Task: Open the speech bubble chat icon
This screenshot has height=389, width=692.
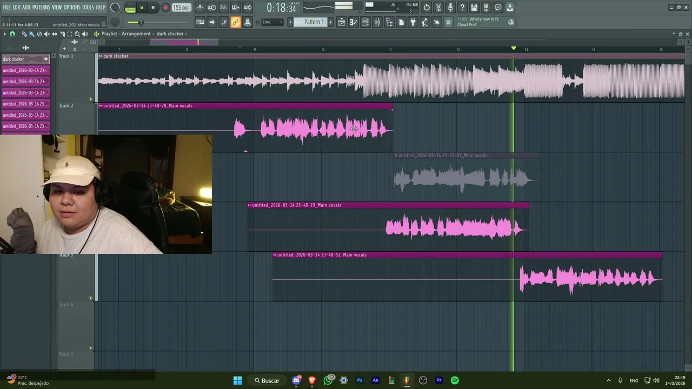Action: (498, 8)
